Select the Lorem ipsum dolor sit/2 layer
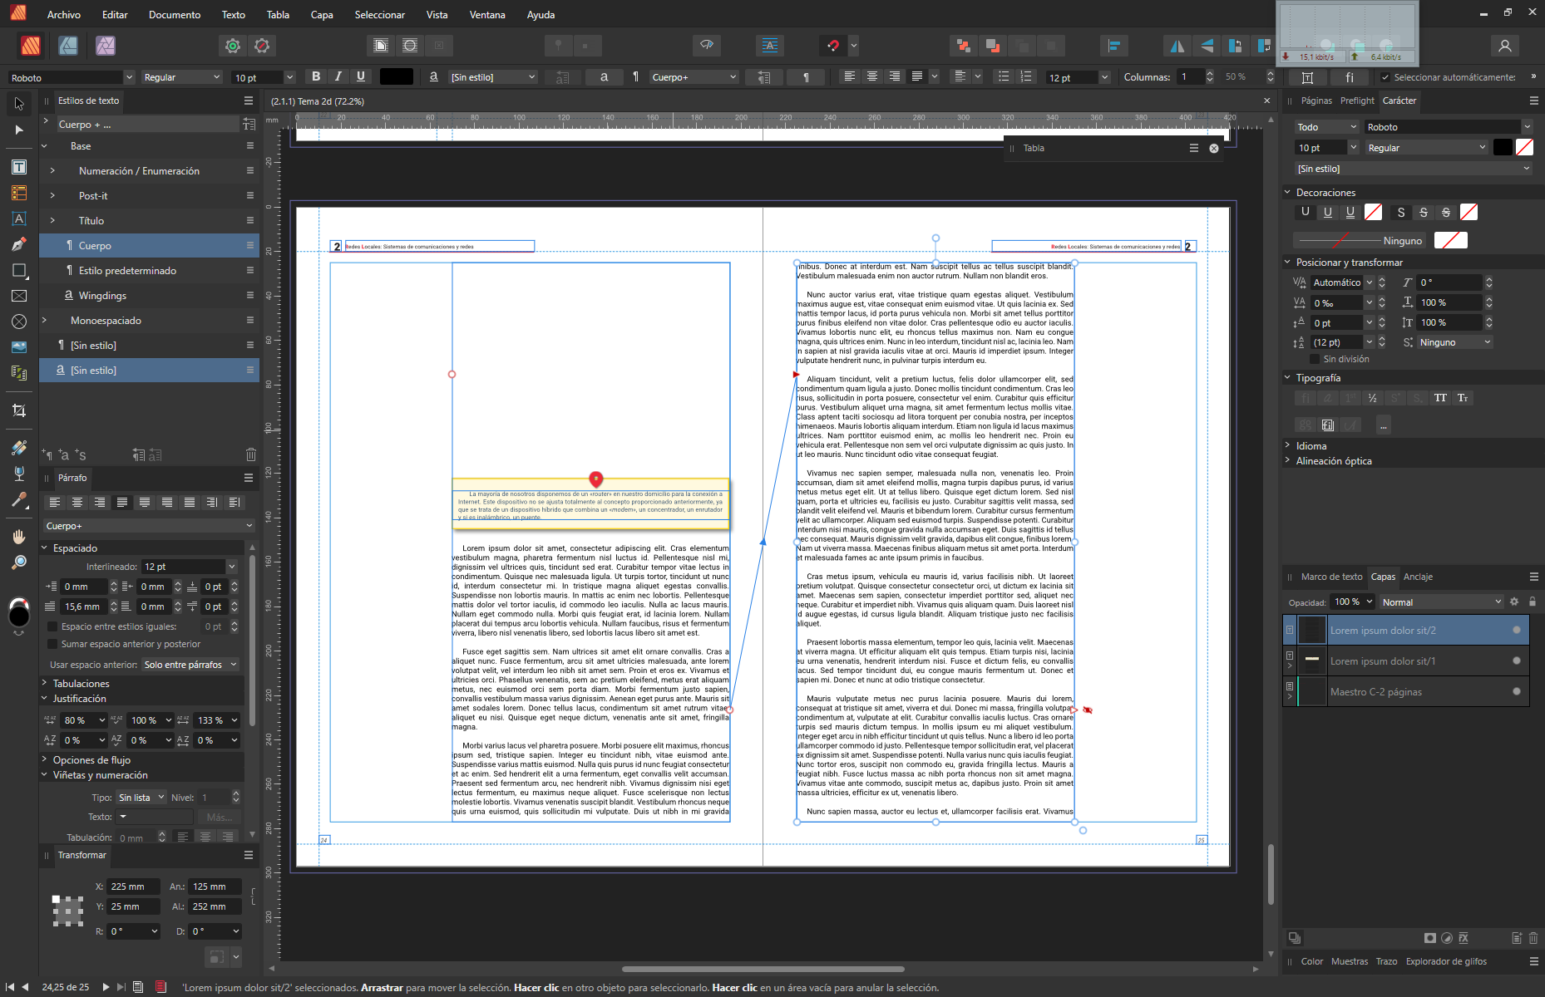Viewport: 1545px width, 997px height. coord(1405,630)
